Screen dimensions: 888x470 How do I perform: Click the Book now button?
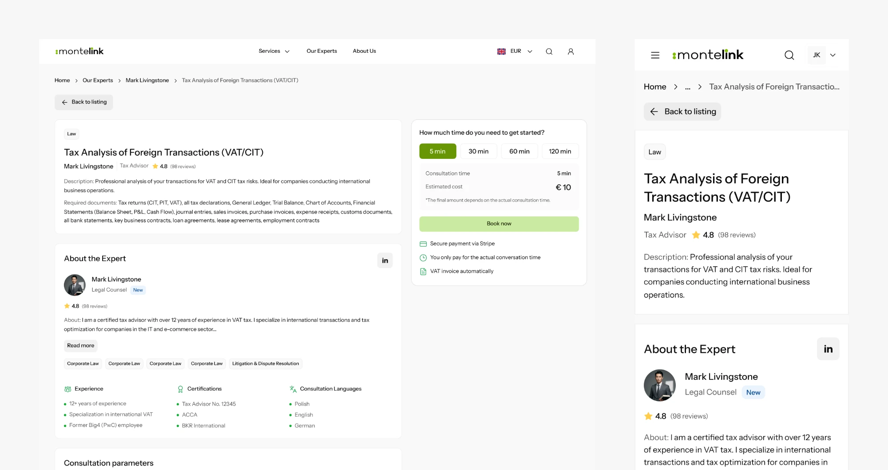tap(499, 224)
